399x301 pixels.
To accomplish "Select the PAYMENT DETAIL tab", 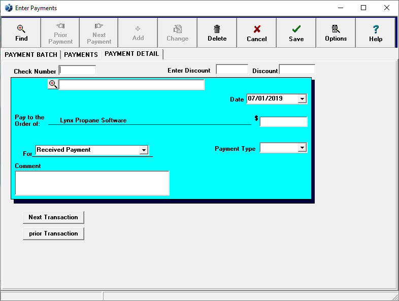I will 131,54.
